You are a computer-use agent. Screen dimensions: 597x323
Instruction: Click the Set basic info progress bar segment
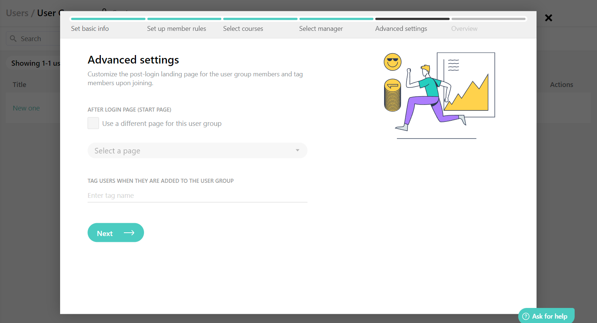click(x=108, y=19)
